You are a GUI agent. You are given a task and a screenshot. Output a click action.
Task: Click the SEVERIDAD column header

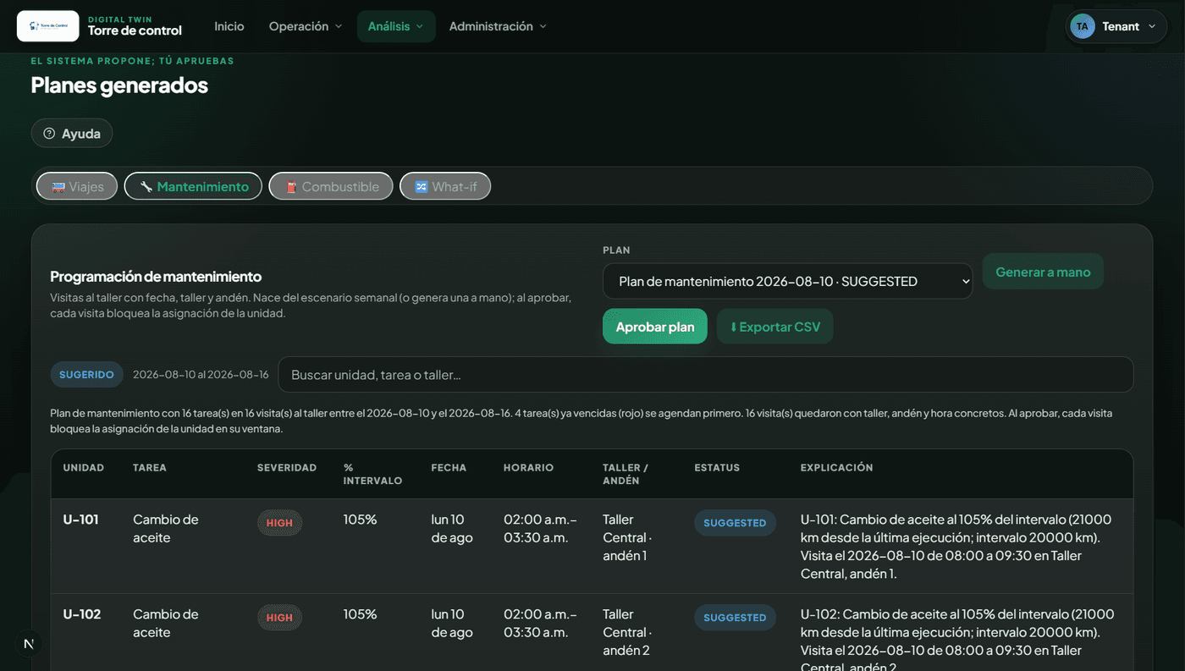[287, 467]
